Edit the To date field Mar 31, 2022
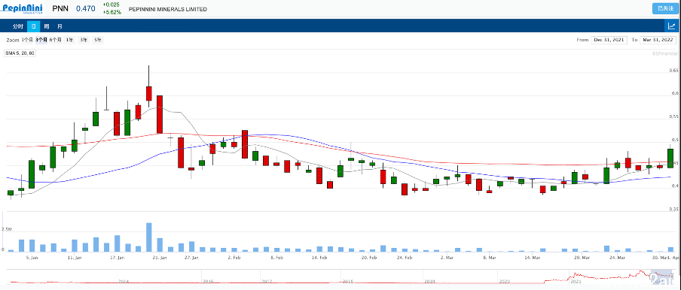The image size is (681, 290). [x=658, y=40]
